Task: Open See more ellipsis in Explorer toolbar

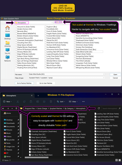Action: tap(84, 102)
